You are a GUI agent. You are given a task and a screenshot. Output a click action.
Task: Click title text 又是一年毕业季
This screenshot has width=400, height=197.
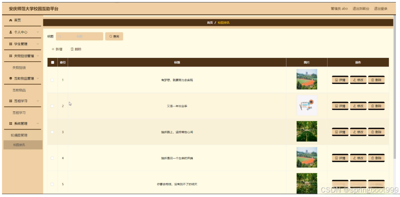click(177, 106)
